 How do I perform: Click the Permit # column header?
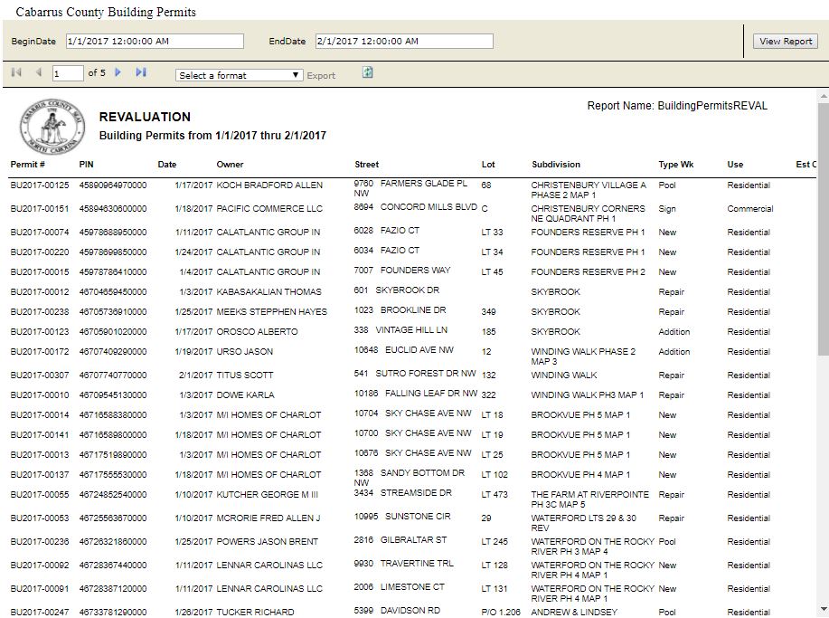coord(28,165)
